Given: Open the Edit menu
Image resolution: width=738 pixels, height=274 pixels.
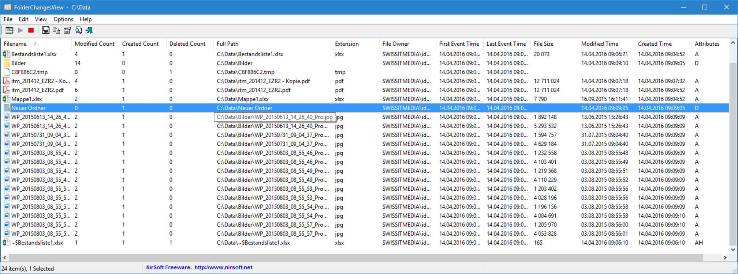Looking at the screenshot, I should (x=23, y=19).
